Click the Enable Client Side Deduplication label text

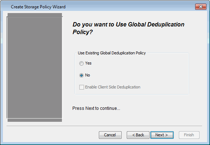113,87
